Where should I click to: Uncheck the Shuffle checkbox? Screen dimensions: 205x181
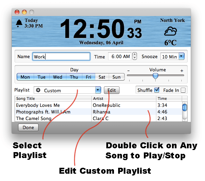[x=157, y=90]
